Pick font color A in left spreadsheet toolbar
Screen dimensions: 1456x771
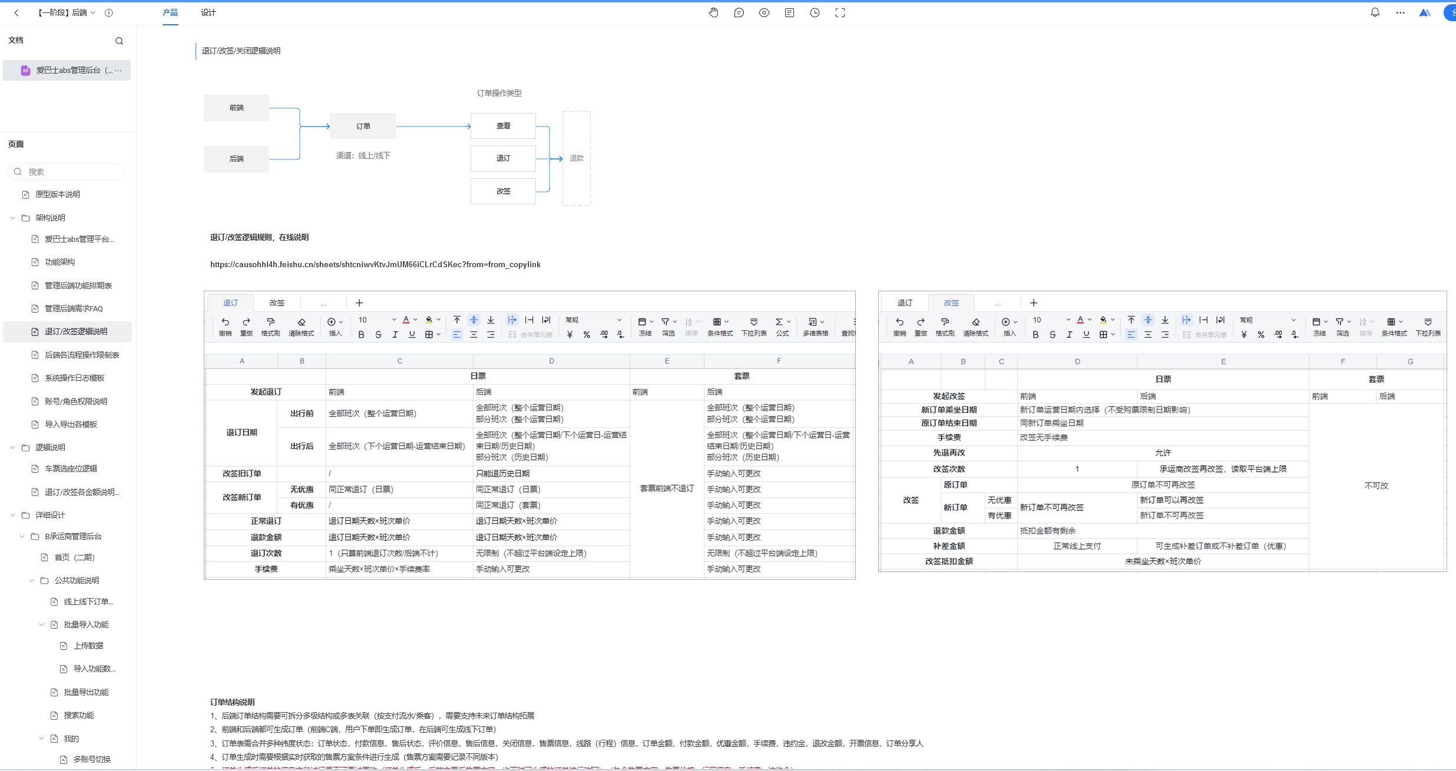point(406,320)
